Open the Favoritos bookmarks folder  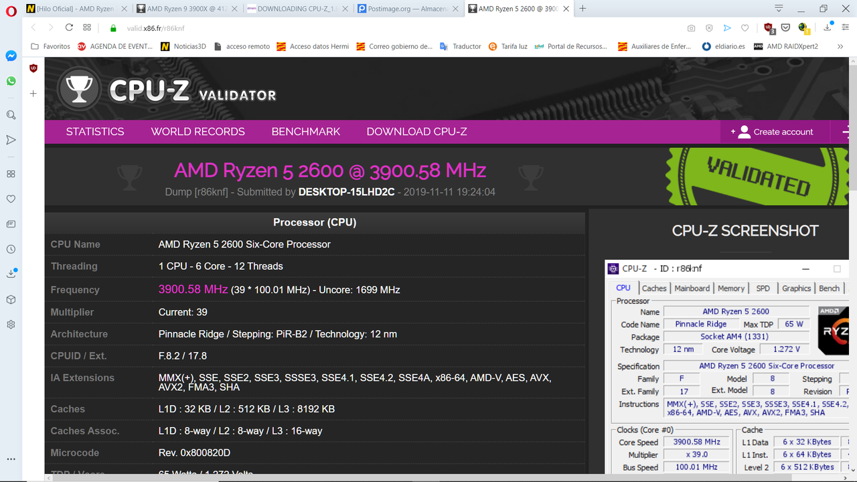click(50, 46)
